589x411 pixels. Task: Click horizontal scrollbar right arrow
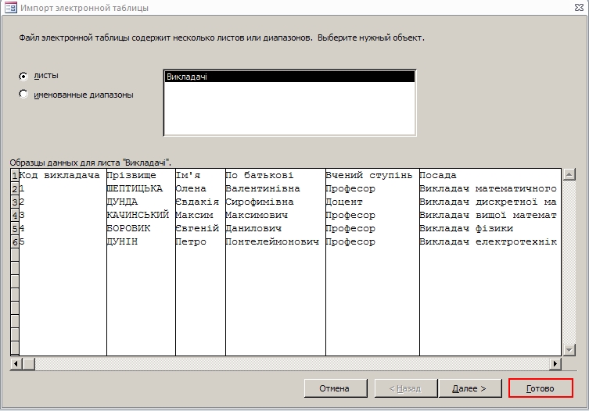[555, 363]
